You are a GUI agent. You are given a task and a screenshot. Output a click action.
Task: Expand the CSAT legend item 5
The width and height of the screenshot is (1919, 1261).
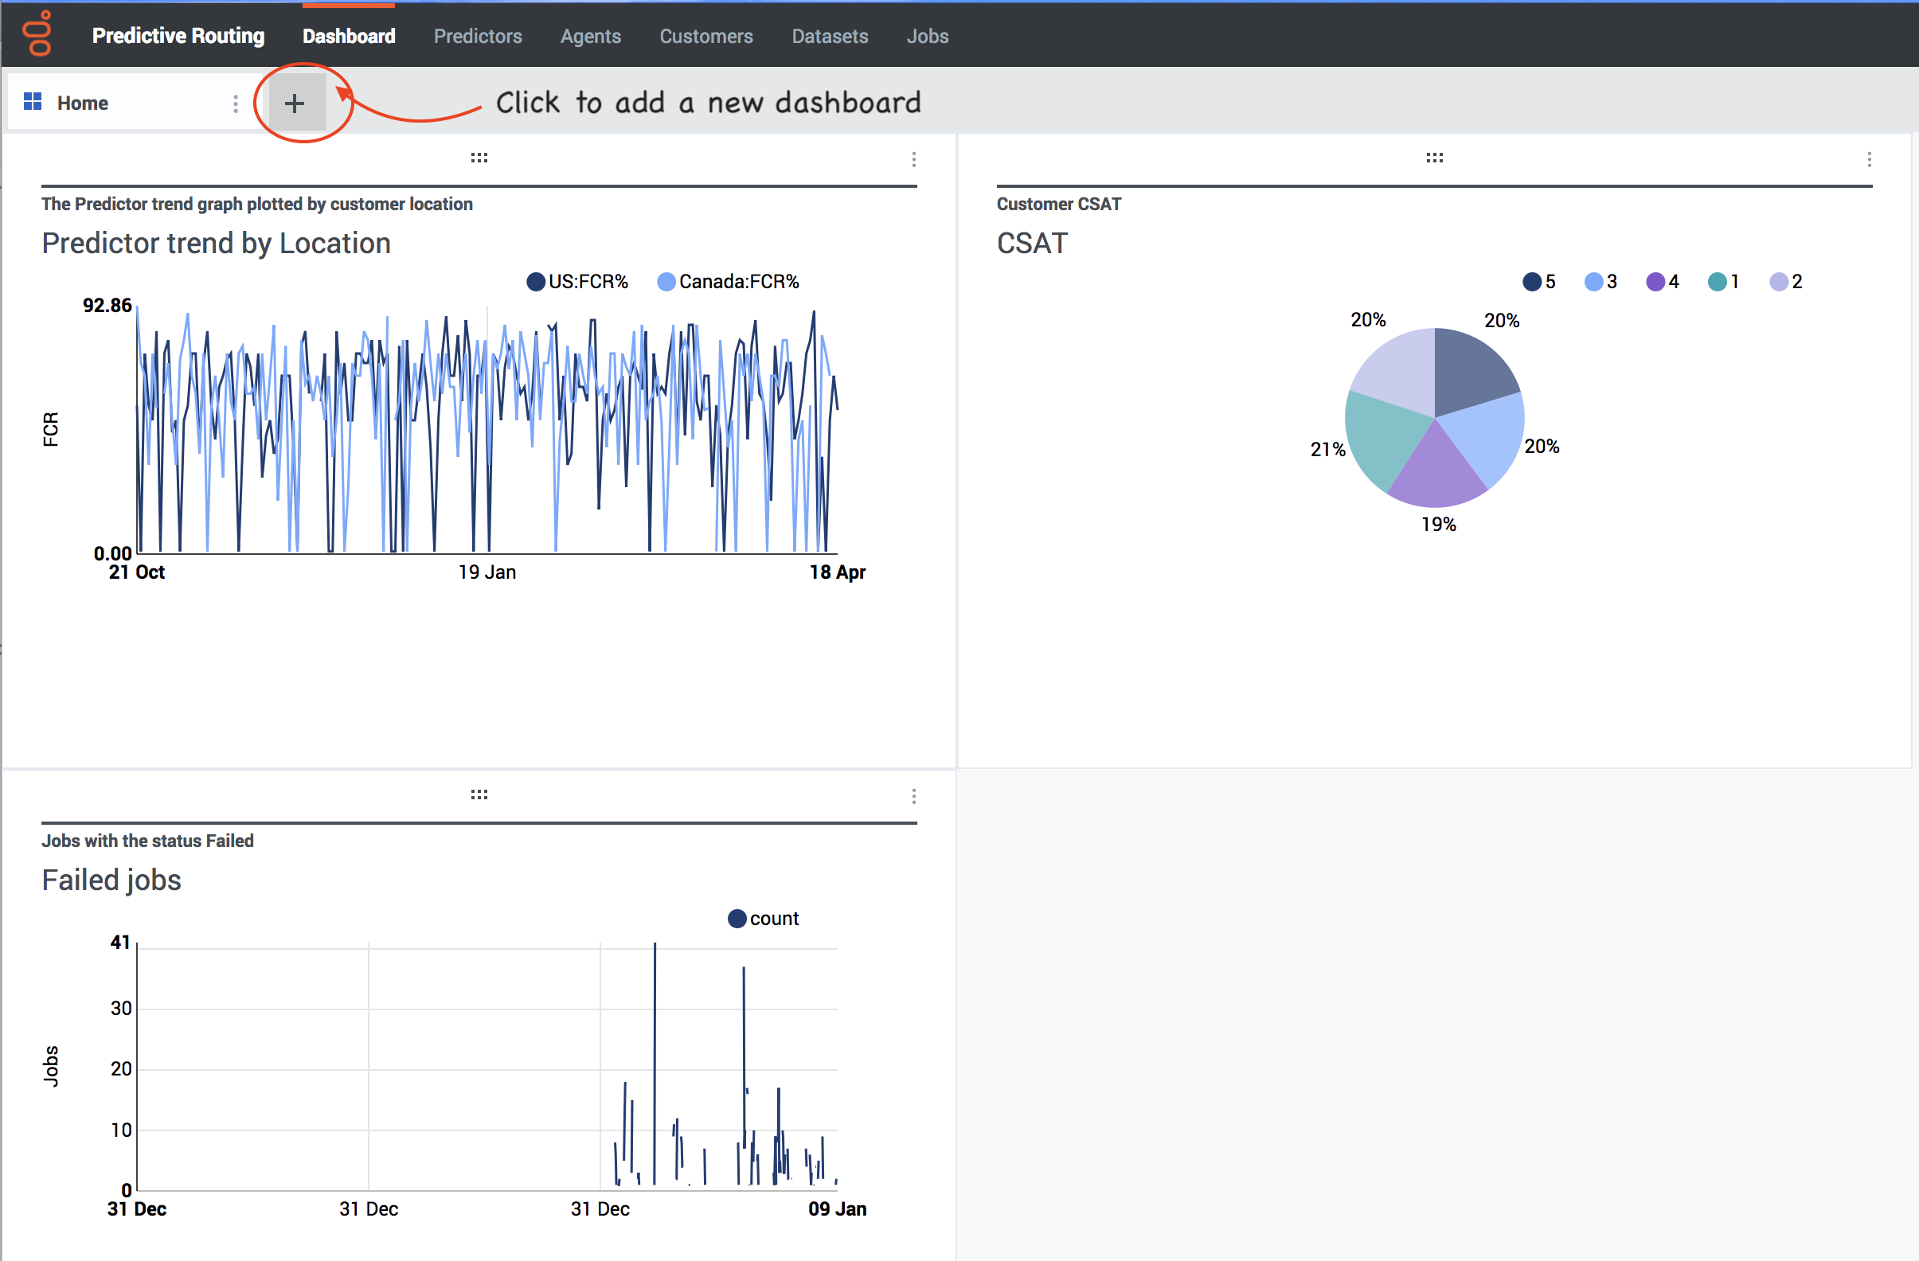click(x=1538, y=281)
